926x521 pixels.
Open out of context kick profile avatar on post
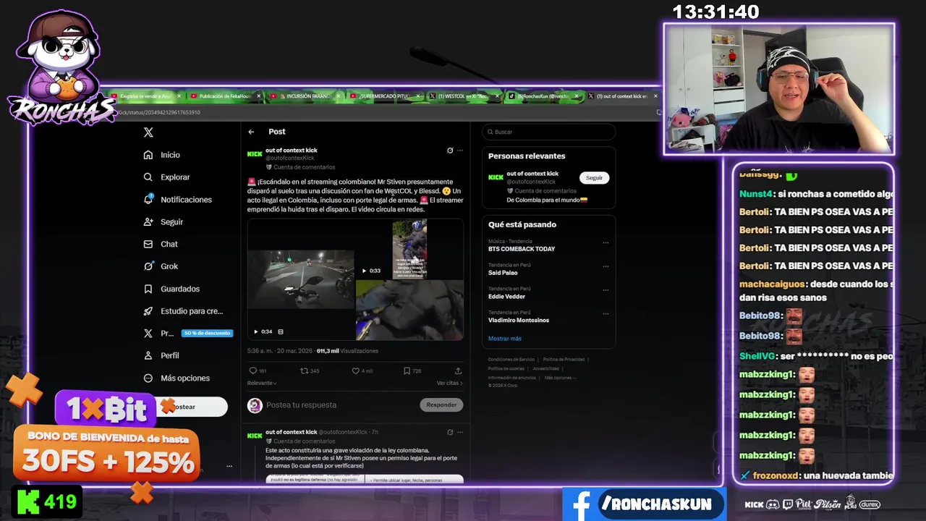point(255,154)
